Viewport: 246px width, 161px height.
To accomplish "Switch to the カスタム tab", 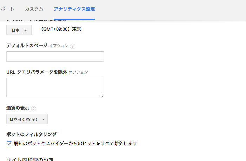I will pos(34,9).
